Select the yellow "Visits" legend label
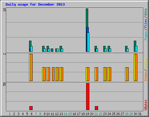 (x=146, y=64)
